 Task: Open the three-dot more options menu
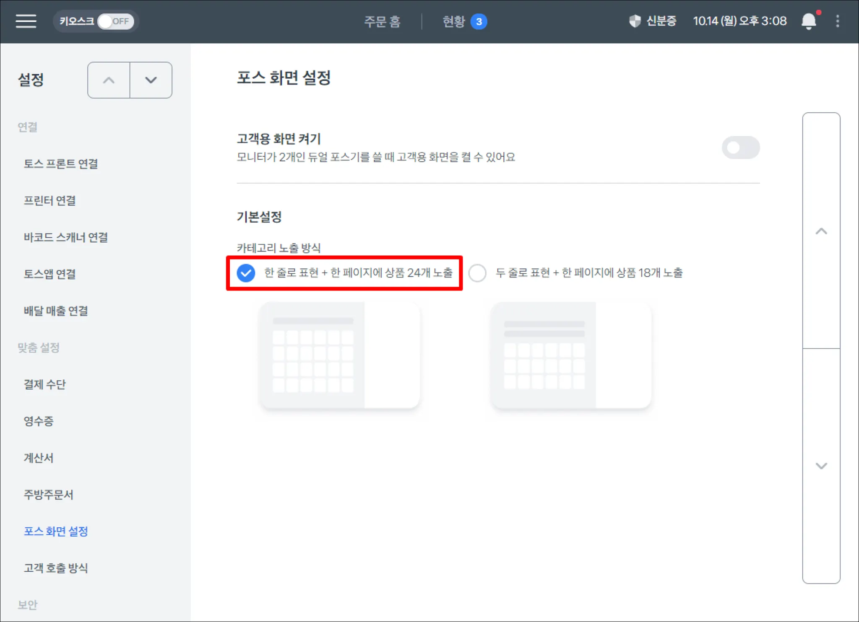[x=838, y=21]
